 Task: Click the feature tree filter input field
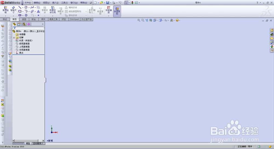tap(28, 28)
